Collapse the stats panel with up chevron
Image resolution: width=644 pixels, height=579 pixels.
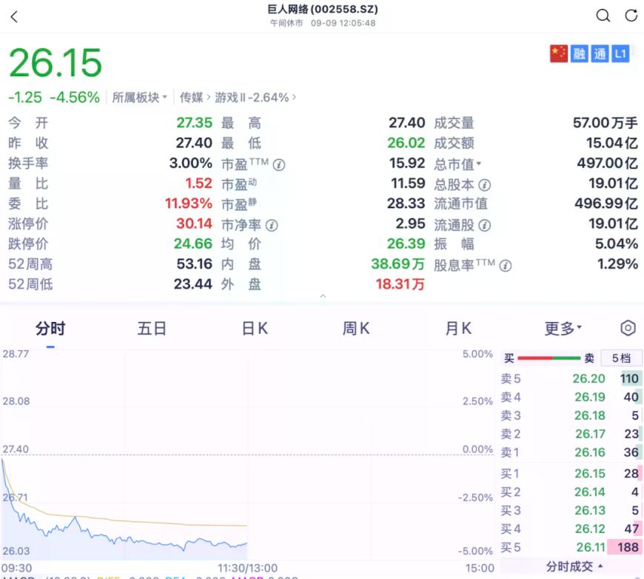323,296
